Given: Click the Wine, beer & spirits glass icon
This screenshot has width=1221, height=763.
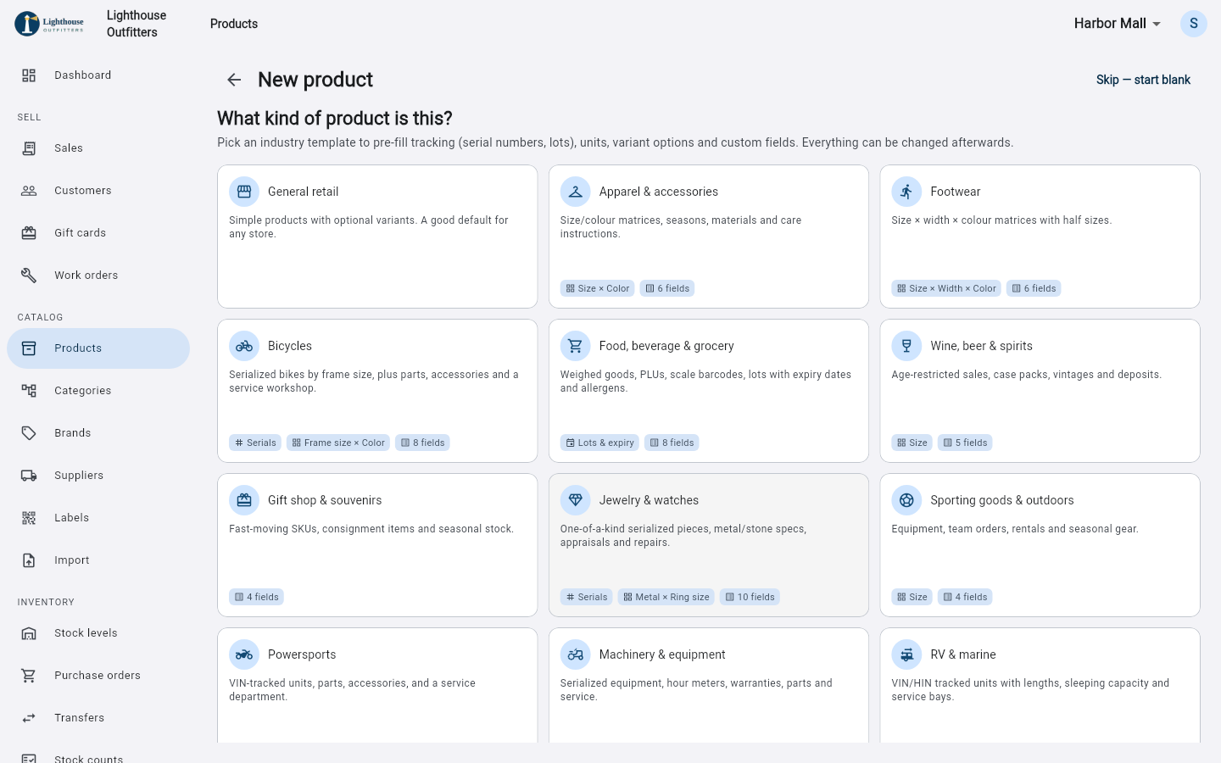Looking at the screenshot, I should (x=906, y=346).
